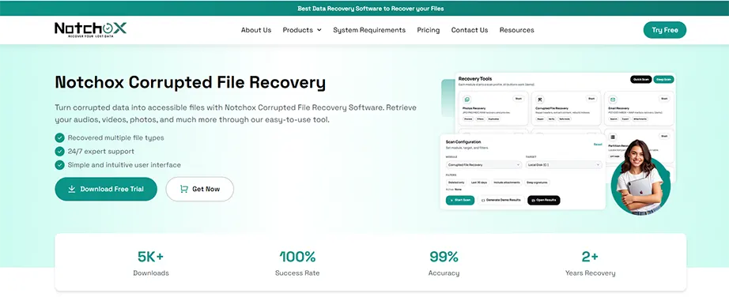This screenshot has width=729, height=297.
Task: Click the 5K+ Downloads statistic
Action: click(x=151, y=264)
